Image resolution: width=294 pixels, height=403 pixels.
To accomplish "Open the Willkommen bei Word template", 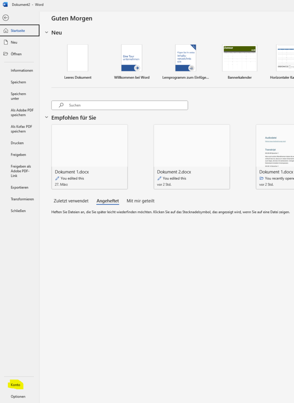I will point(132,62).
